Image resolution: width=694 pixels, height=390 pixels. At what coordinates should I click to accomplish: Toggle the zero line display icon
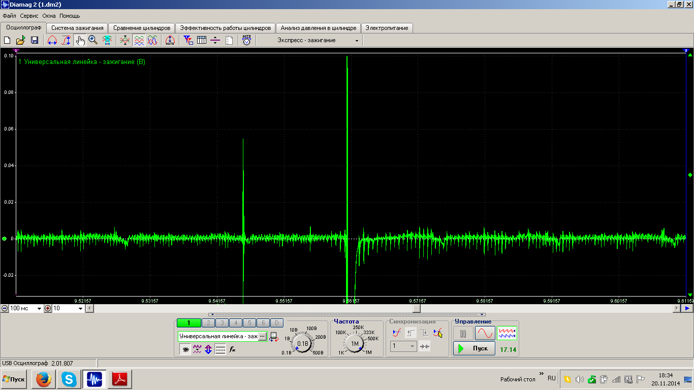point(220,349)
